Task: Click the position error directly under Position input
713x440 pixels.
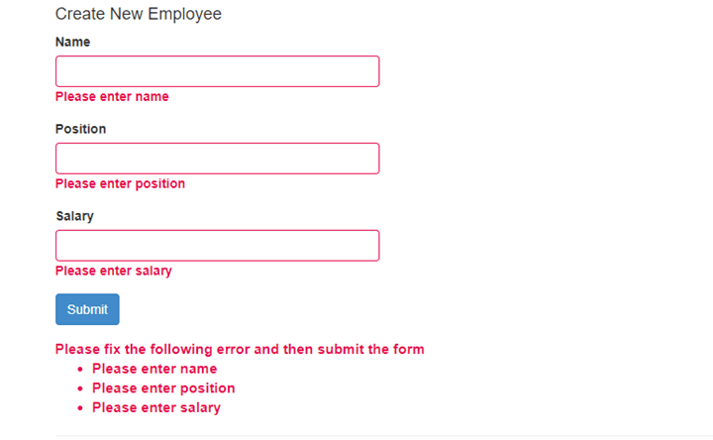Action: click(120, 183)
